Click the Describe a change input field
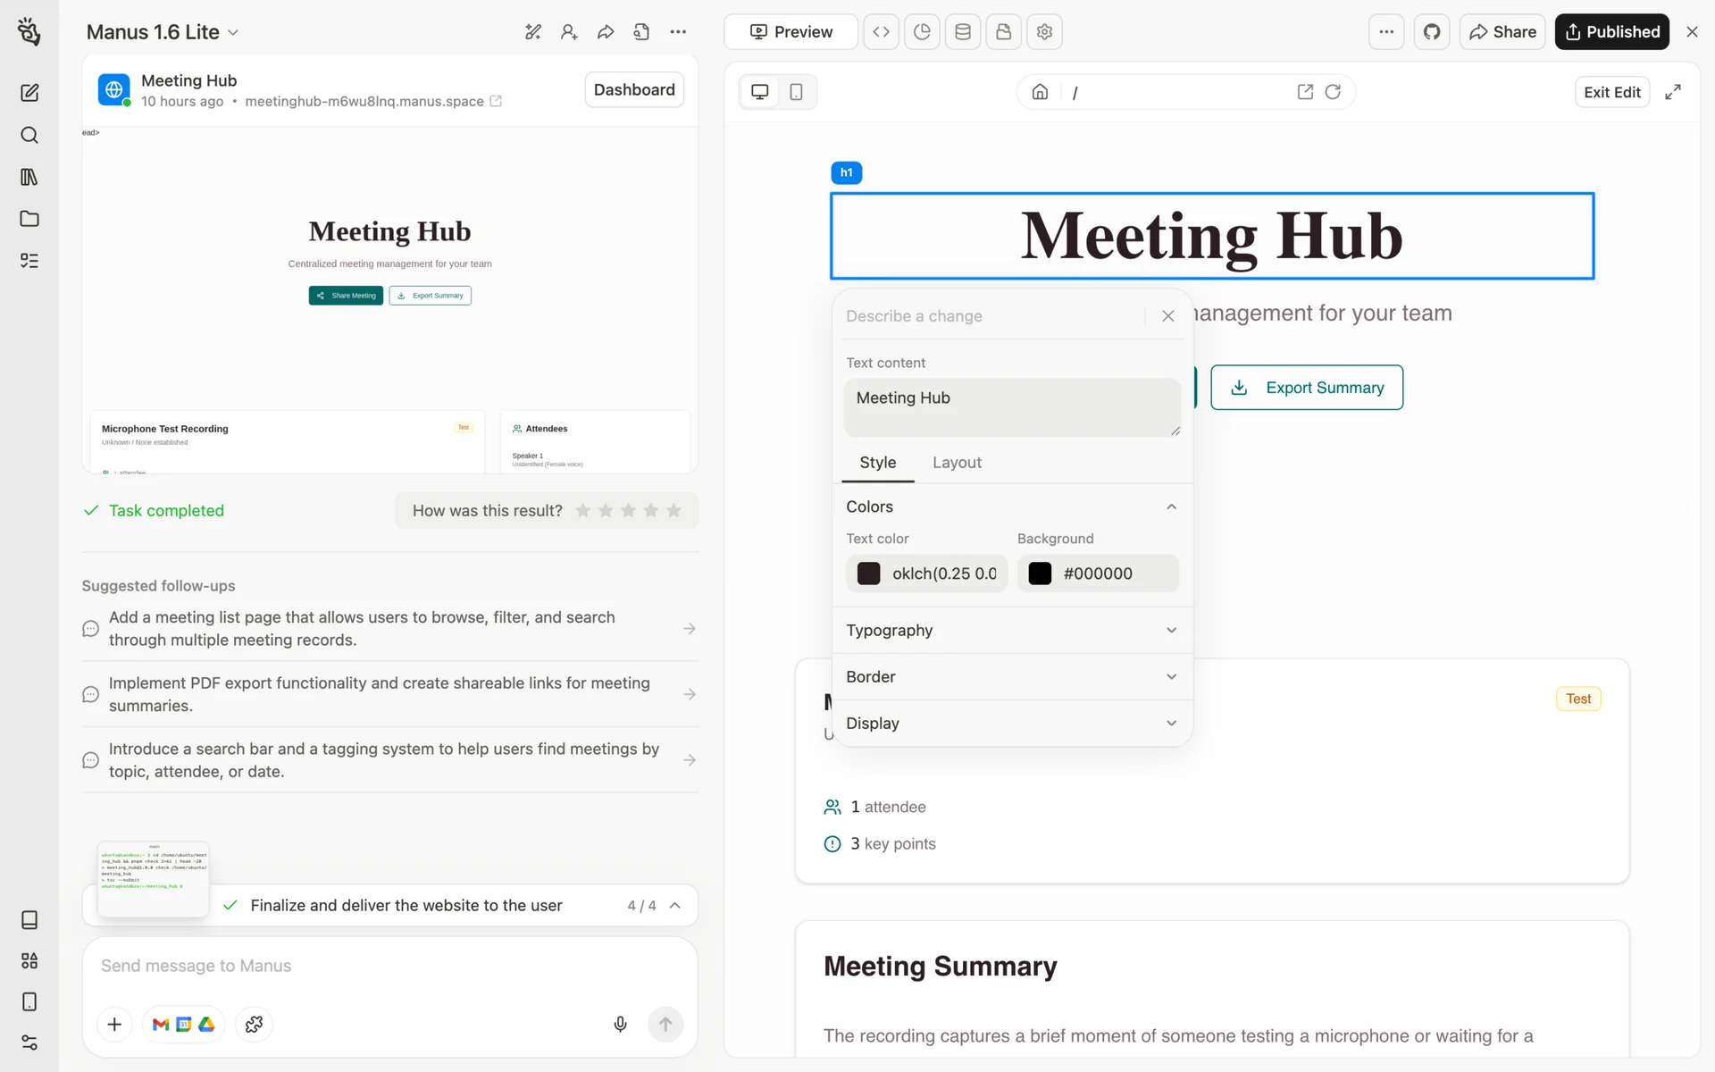 point(990,316)
